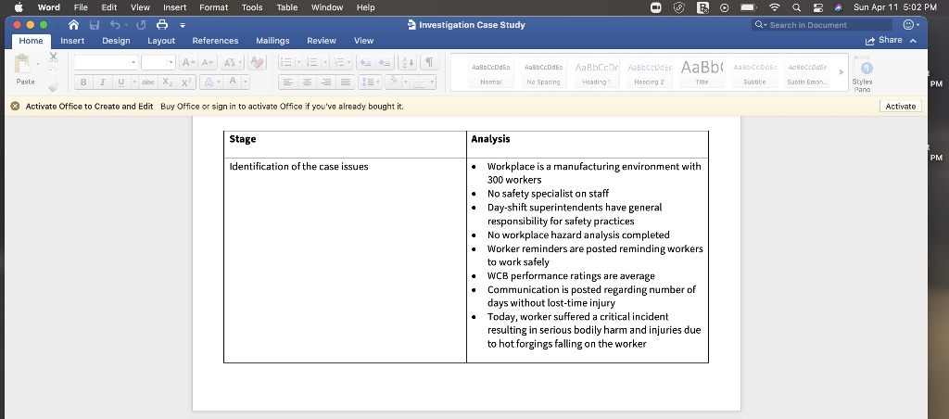
Task: Open the Styles Pane
Action: pos(863,74)
